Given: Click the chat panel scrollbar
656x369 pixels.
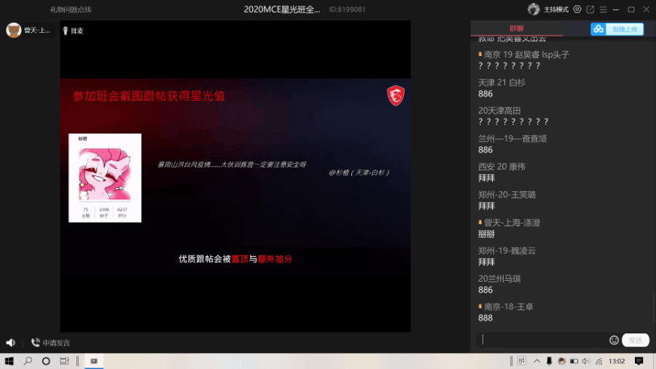Looking at the screenshot, I should click(x=654, y=309).
